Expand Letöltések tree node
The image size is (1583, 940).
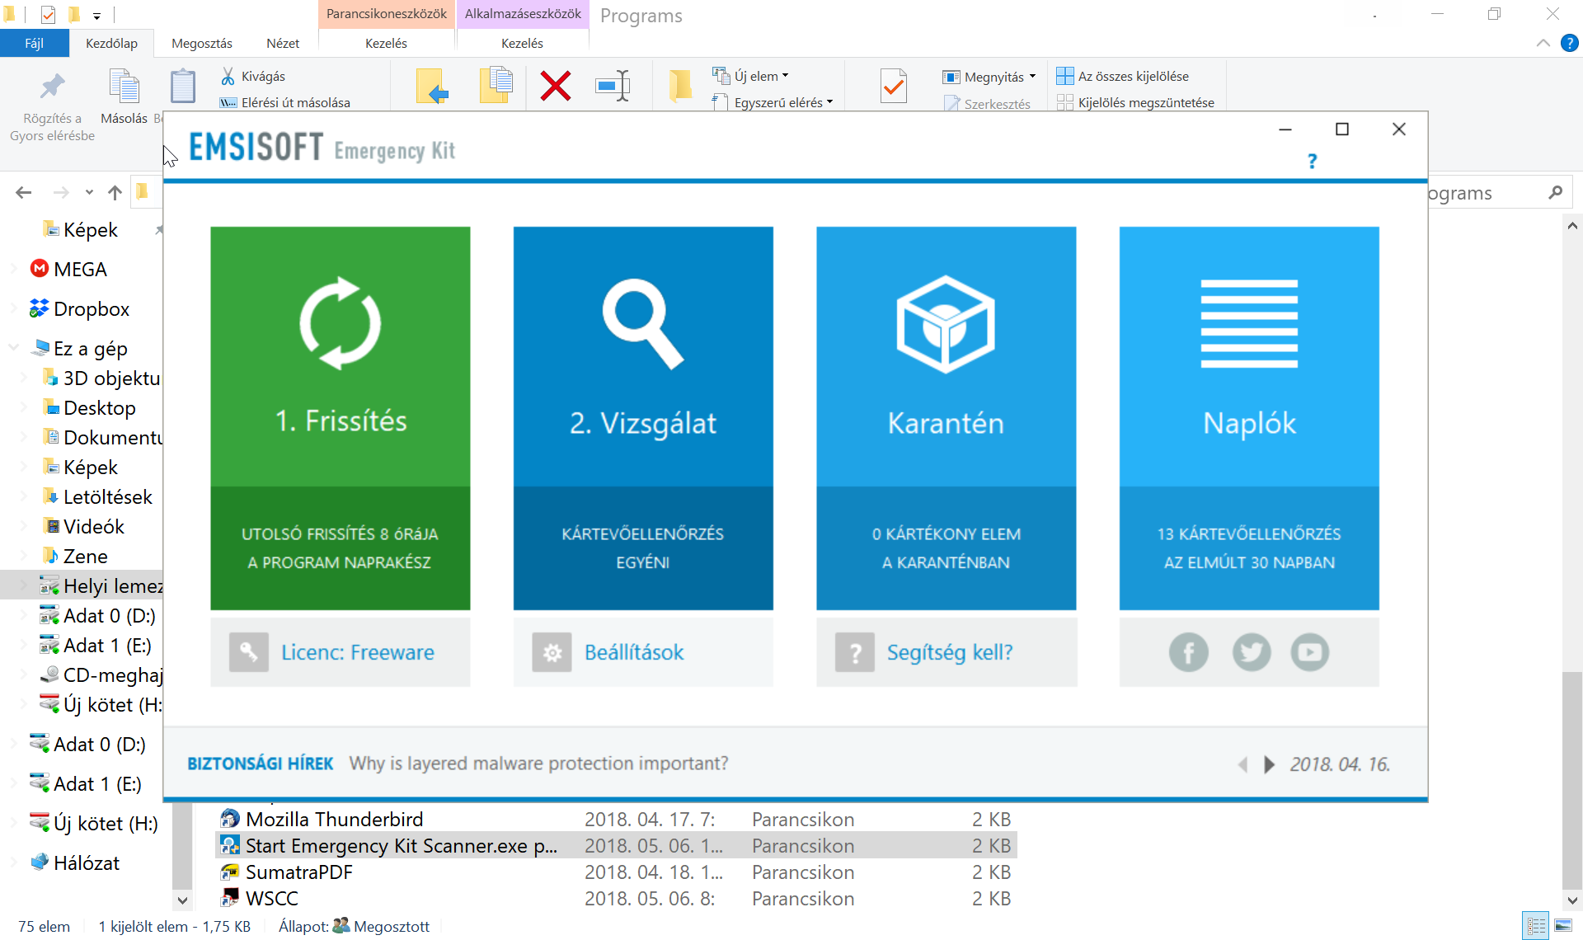[24, 496]
